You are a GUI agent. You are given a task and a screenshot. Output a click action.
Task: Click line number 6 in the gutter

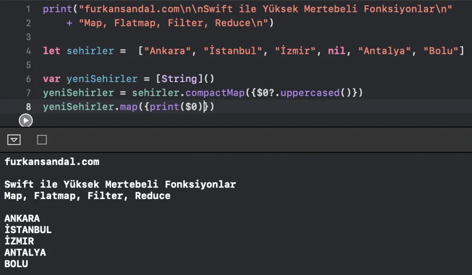(28, 79)
